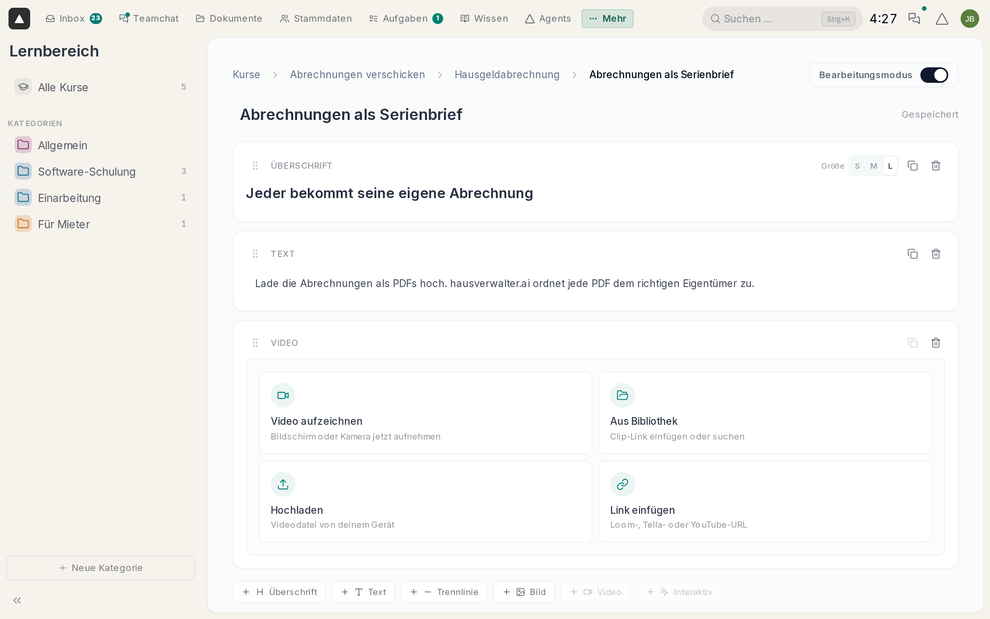This screenshot has height=619, width=990.
Task: Open the Einarbeitung category
Action: click(101, 198)
